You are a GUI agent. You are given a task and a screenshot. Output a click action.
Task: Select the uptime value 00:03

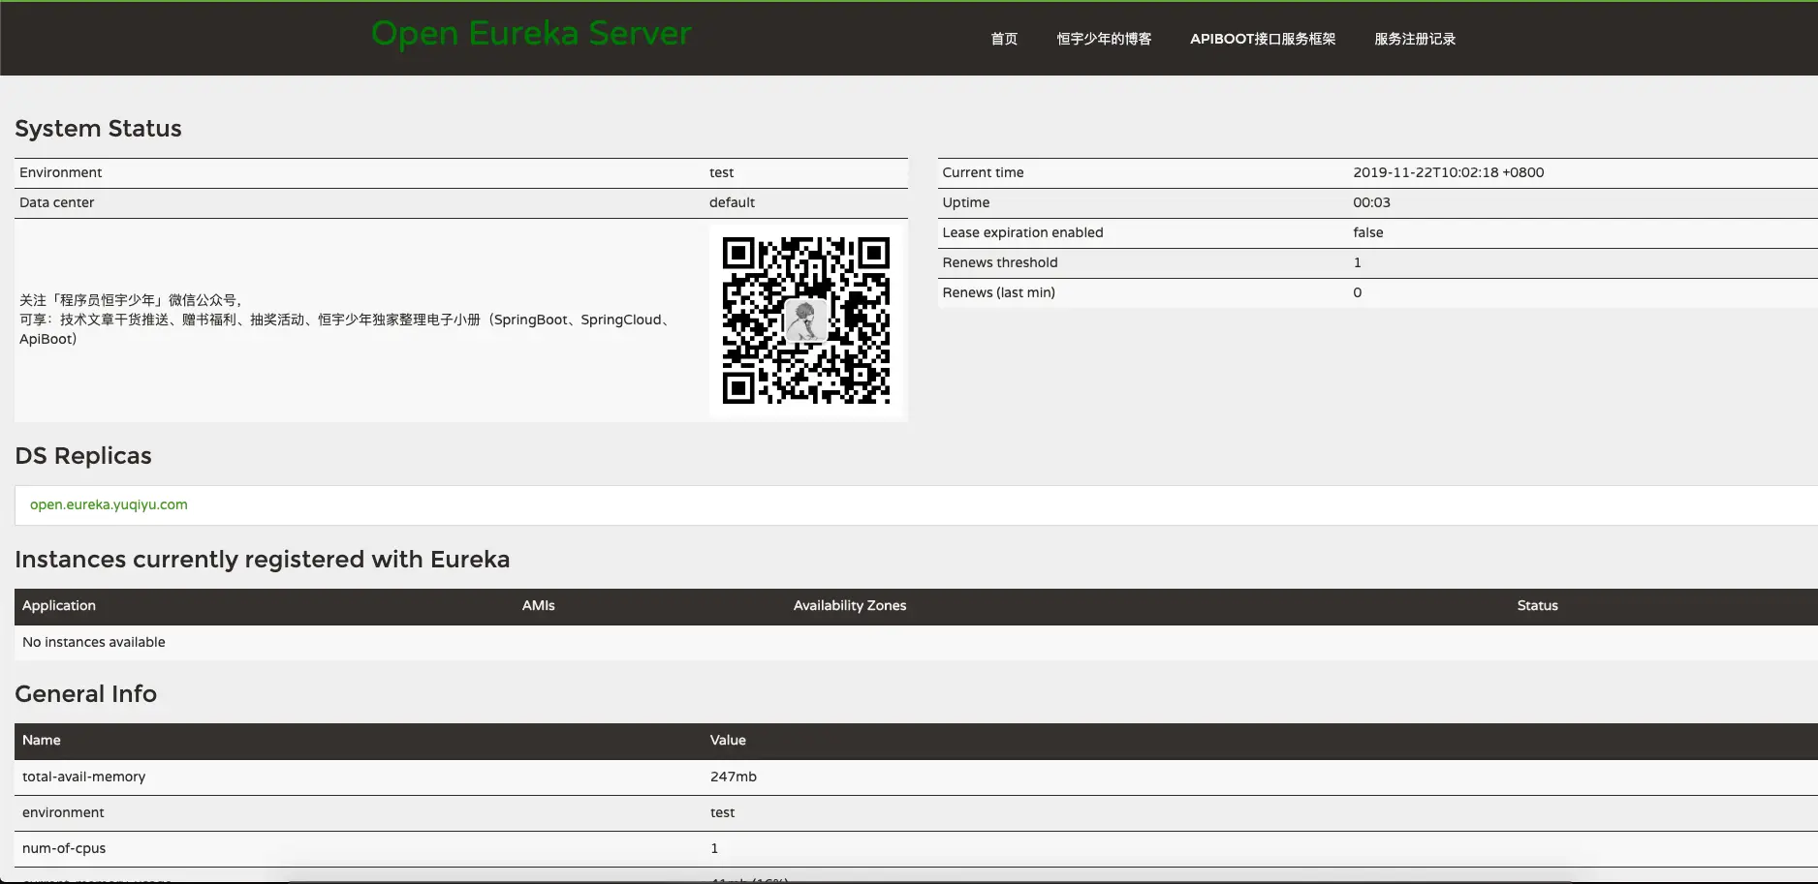coord(1371,202)
